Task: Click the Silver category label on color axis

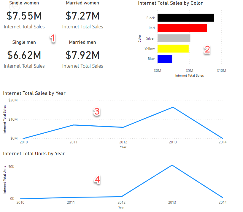Action: coord(150,38)
